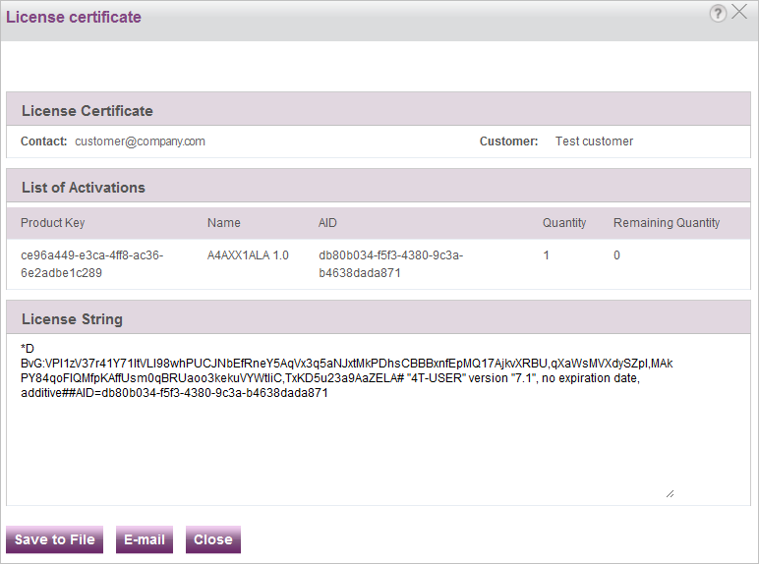The image size is (759, 564).
Task: Click the License Certificate section heading
Action: click(88, 111)
